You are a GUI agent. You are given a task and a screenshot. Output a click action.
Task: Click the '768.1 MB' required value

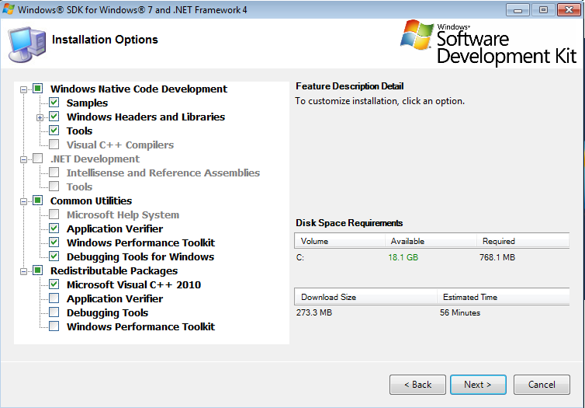pos(497,257)
